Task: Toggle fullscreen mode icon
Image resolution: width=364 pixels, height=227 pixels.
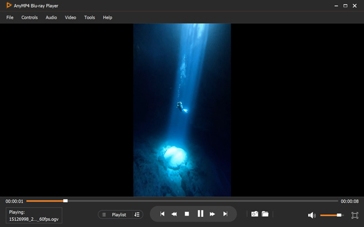Action: 355,215
